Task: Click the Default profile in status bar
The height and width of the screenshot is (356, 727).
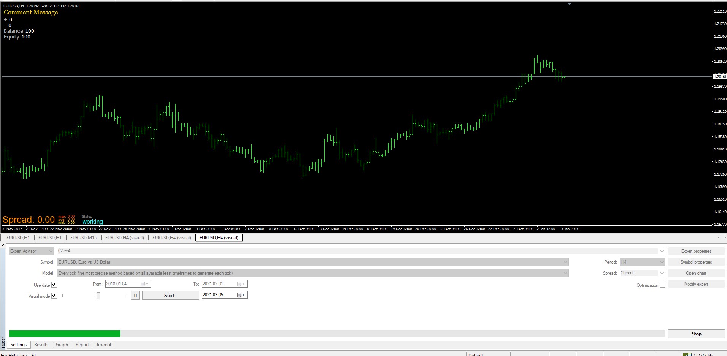Action: coord(476,354)
